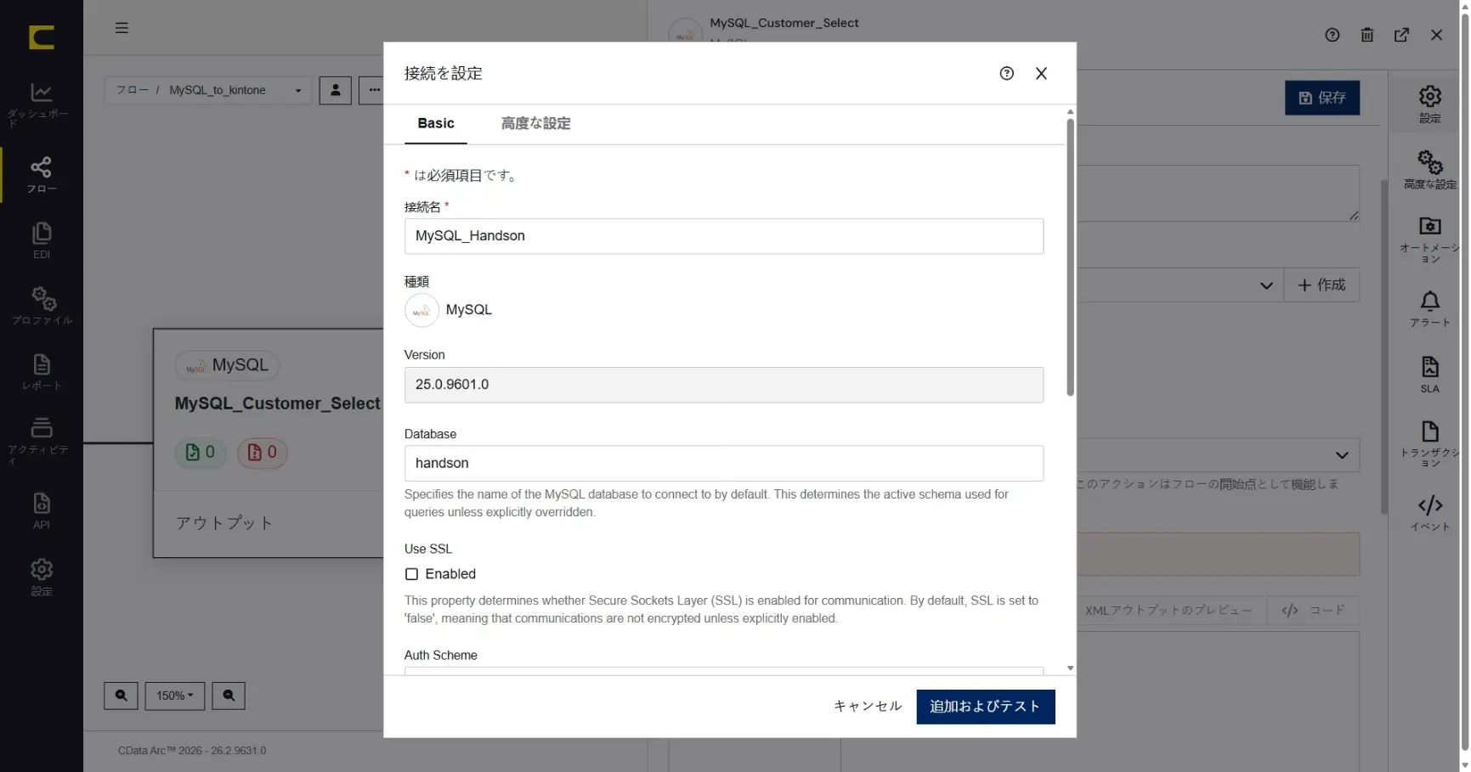Open the トランザクション tab on the right
Viewport: 1471px width, 772px height.
pos(1429,443)
